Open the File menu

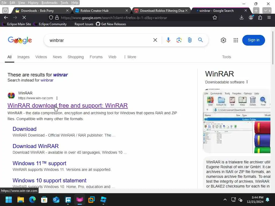point(4,3)
